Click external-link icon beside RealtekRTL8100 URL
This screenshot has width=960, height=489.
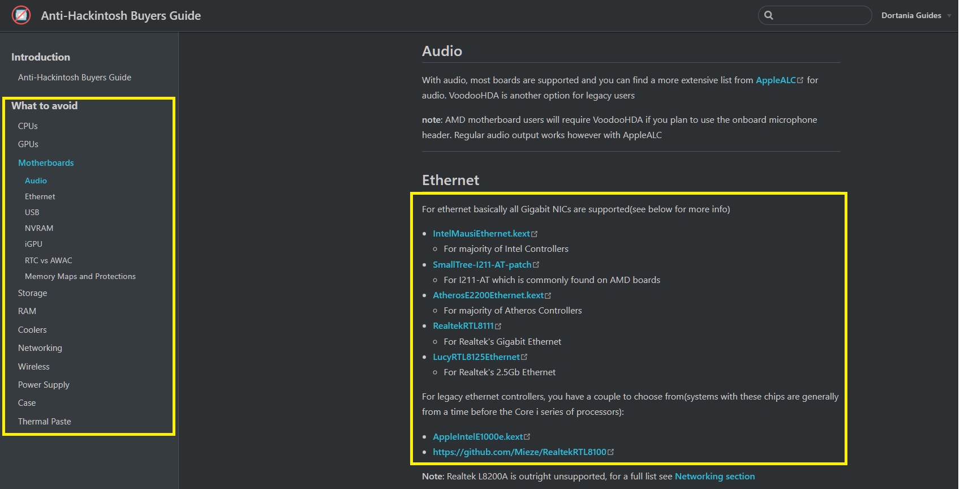click(x=610, y=452)
